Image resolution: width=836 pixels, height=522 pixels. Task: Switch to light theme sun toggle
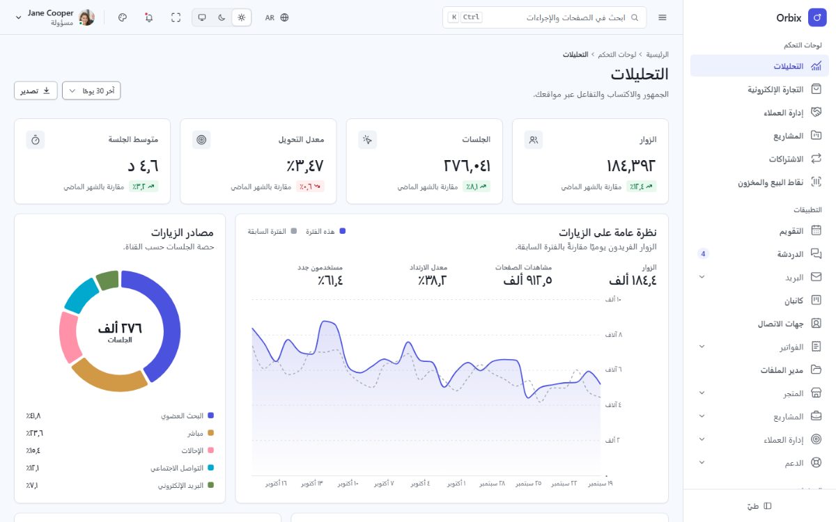(x=241, y=17)
